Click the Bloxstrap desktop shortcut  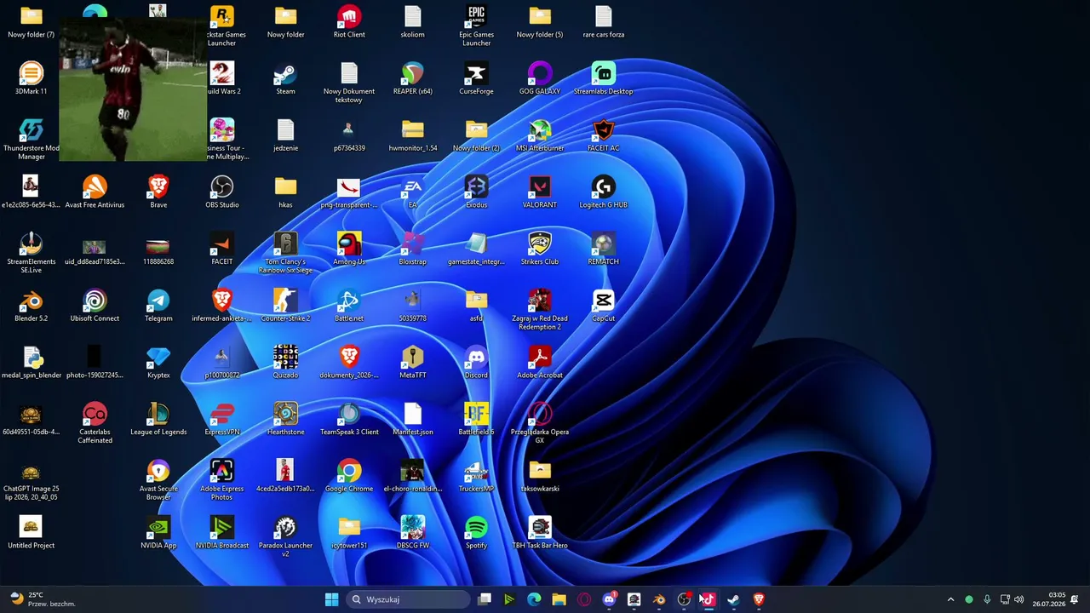pyautogui.click(x=412, y=249)
